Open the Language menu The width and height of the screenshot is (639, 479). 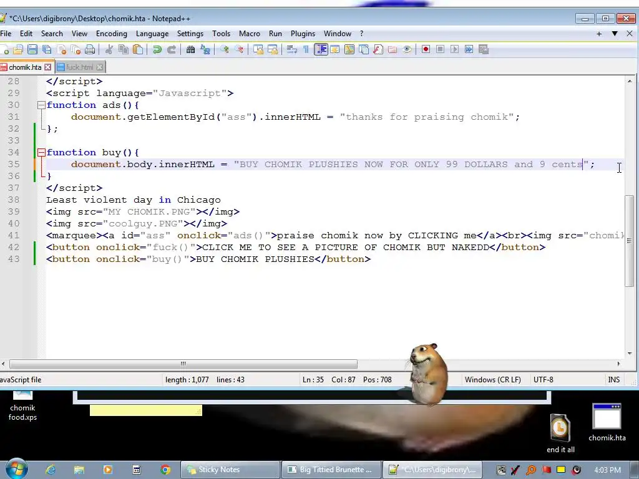pyautogui.click(x=152, y=34)
